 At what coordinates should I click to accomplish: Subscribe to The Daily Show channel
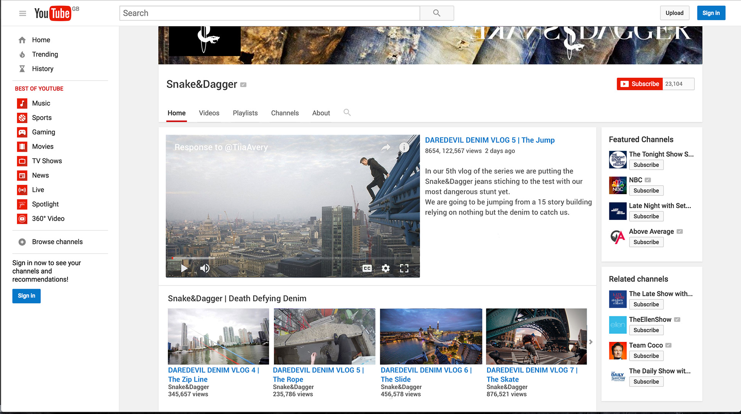click(x=646, y=382)
